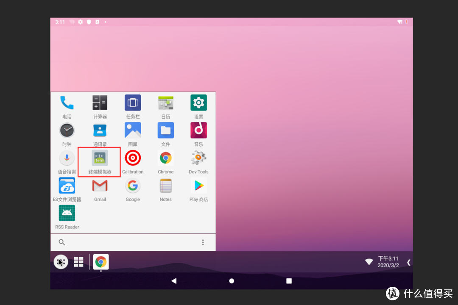Open the 文件 files app
The height and width of the screenshot is (305, 458).
(166, 135)
